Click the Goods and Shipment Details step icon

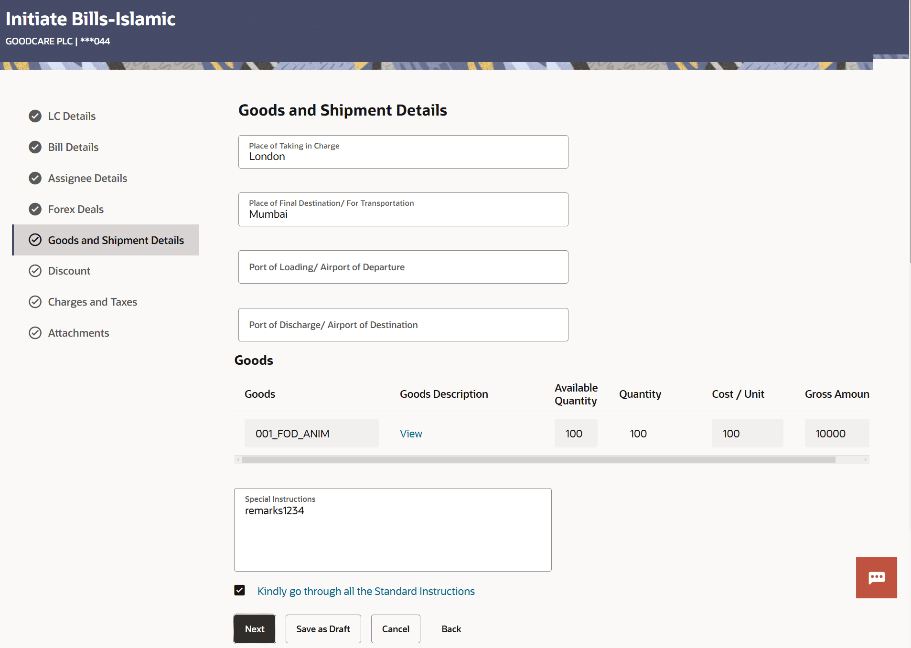click(35, 240)
